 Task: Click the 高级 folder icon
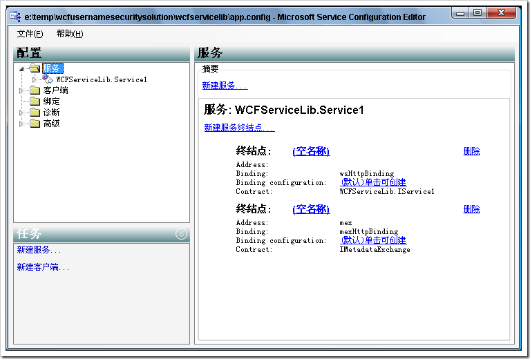click(35, 124)
